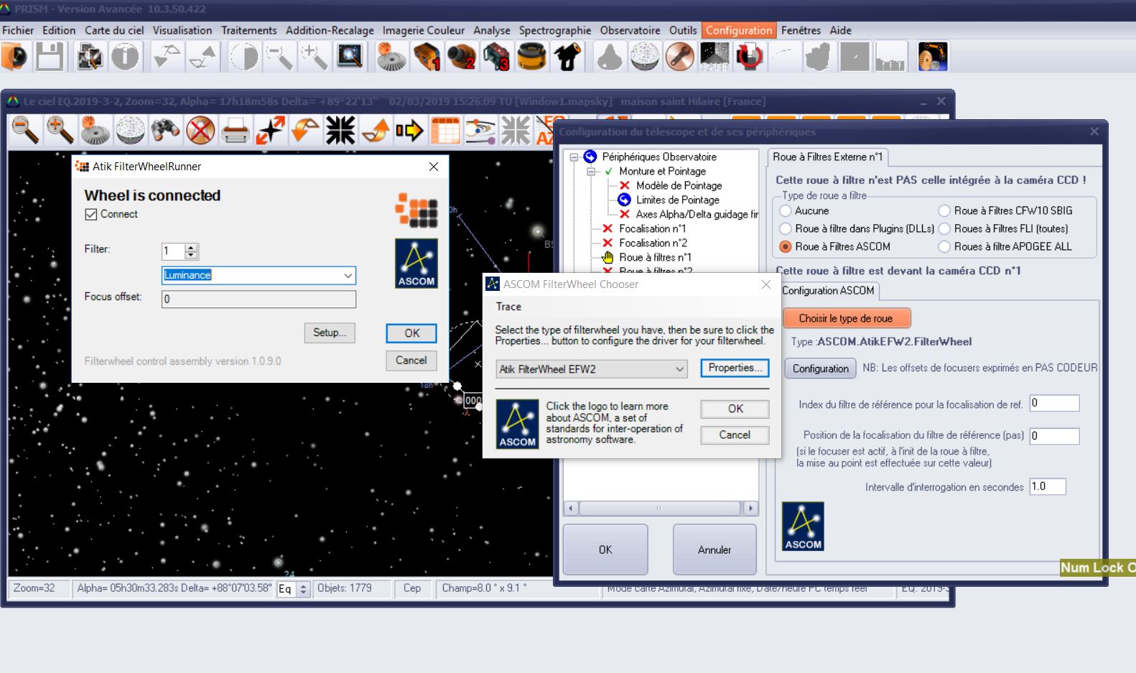
Task: Click the ASCOM logo in FilterWheel Chooser
Action: pos(517,424)
